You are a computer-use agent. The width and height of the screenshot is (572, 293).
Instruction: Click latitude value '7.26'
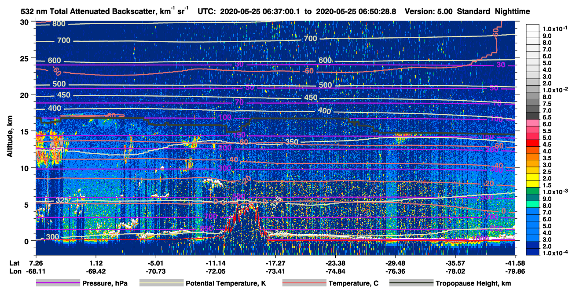[x=36, y=264]
